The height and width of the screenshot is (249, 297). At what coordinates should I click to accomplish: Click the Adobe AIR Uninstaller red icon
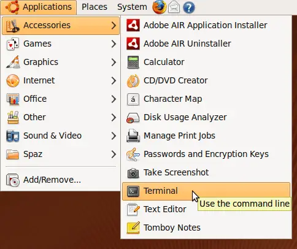click(133, 44)
